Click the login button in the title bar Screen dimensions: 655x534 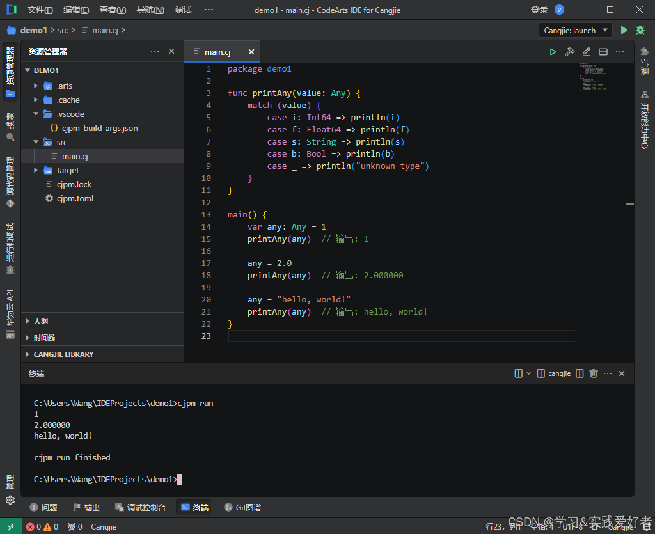(x=539, y=10)
